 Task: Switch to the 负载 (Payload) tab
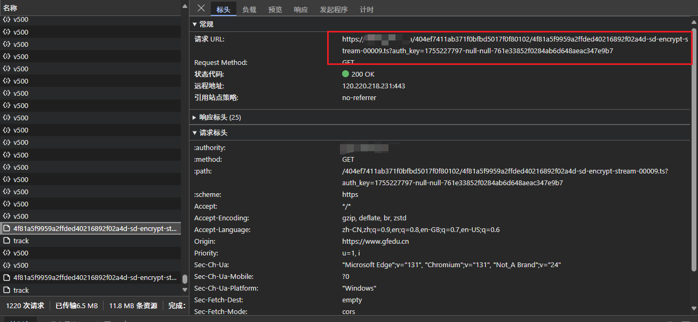click(249, 9)
